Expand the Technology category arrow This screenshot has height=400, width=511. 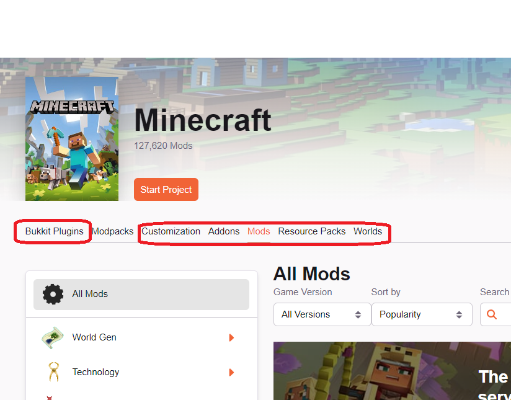tap(231, 372)
